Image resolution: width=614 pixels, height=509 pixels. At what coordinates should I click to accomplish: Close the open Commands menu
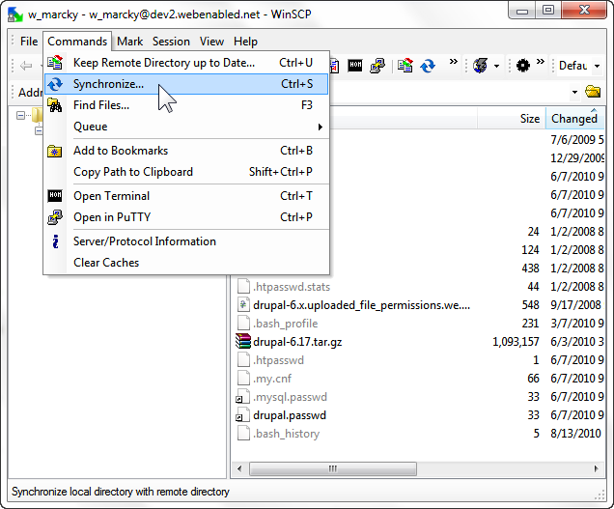[77, 42]
